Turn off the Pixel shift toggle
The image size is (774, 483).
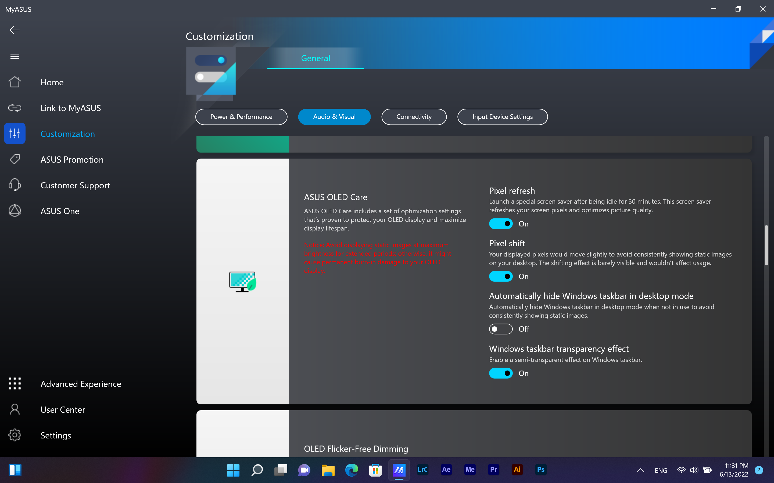pos(500,276)
